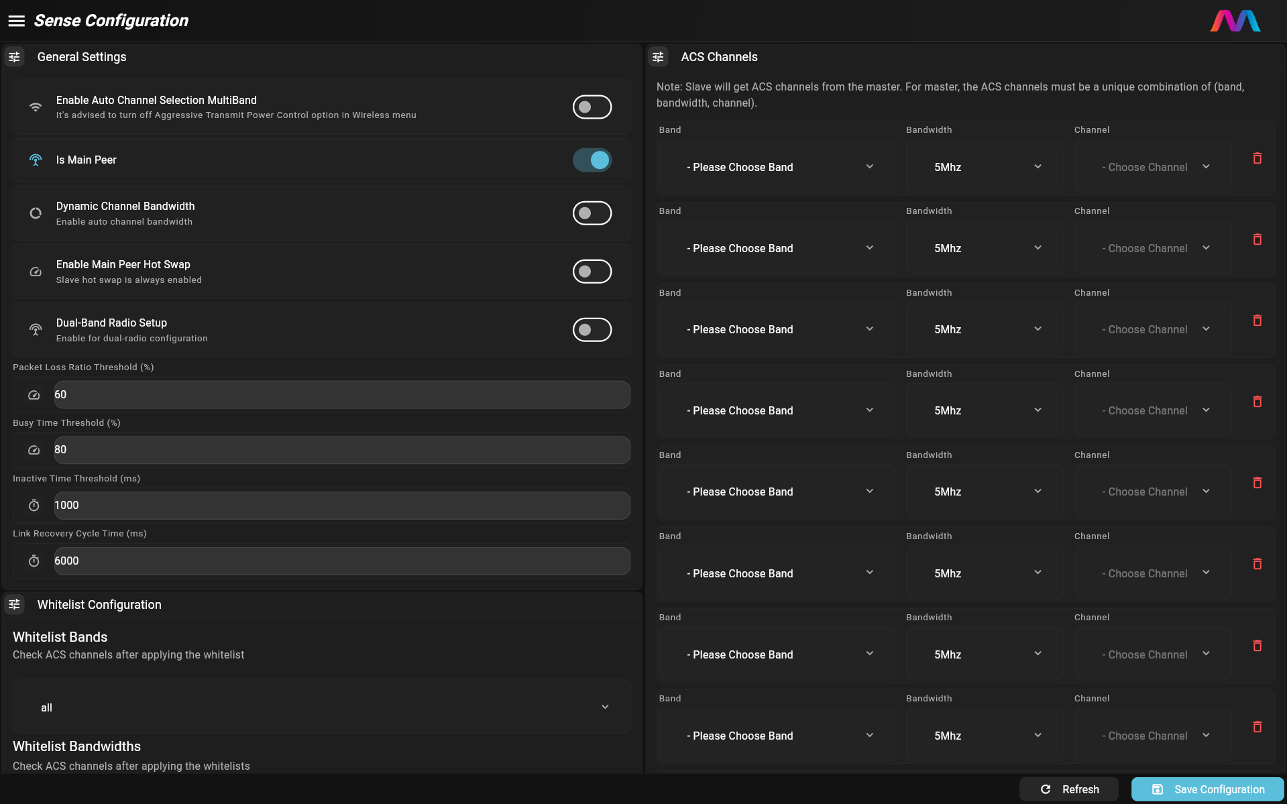This screenshot has height=804, width=1287.
Task: Open Choose Channel dropdown in fourth ACS row
Action: coord(1153,410)
